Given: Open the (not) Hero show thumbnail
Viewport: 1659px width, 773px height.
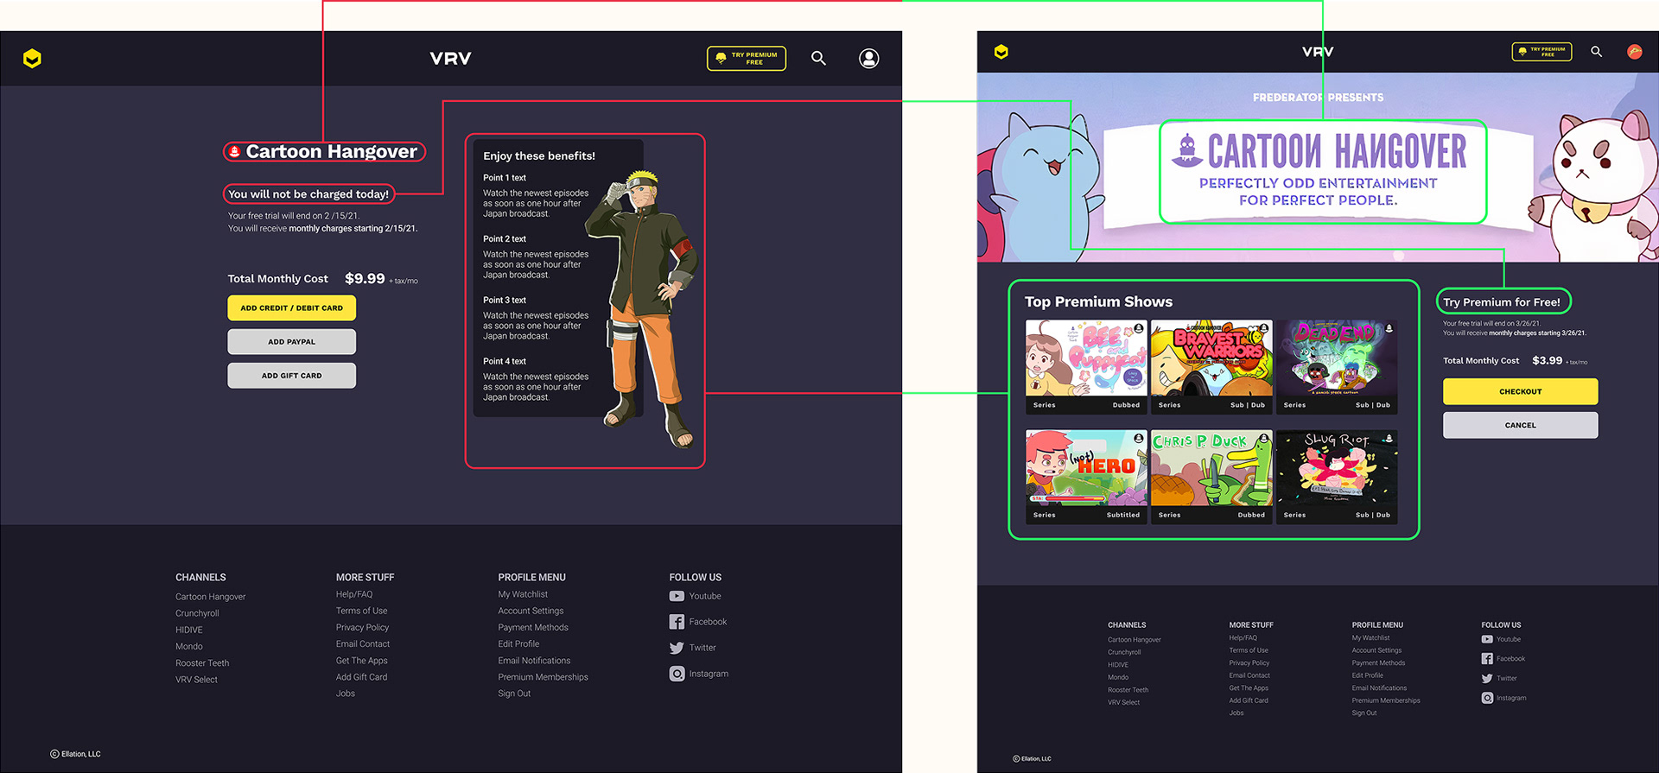Looking at the screenshot, I should (1086, 477).
